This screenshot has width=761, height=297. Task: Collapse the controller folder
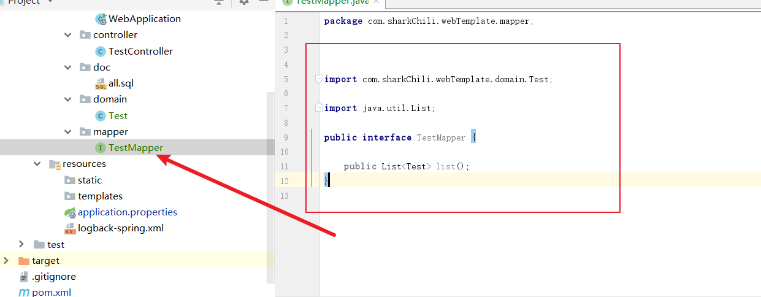pos(68,35)
